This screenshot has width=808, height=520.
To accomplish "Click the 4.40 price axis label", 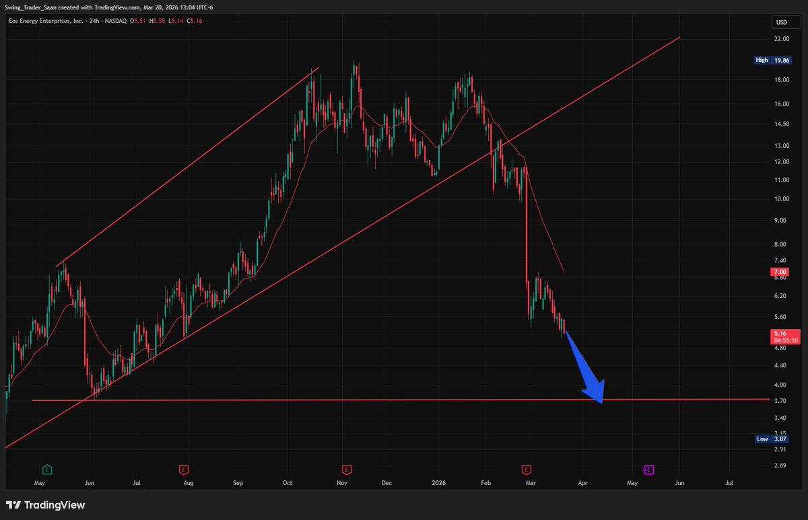I will tap(782, 366).
